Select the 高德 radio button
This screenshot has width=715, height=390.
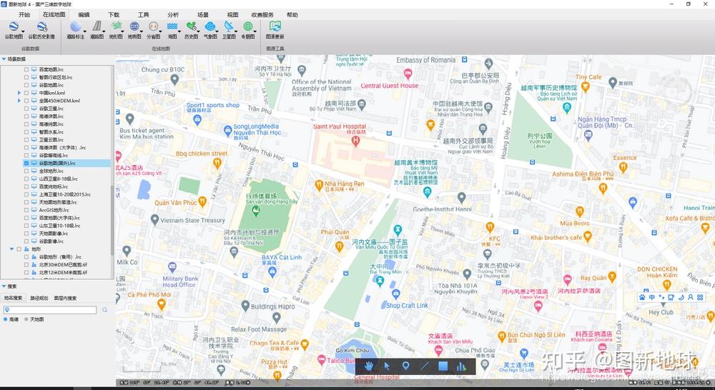(6, 319)
